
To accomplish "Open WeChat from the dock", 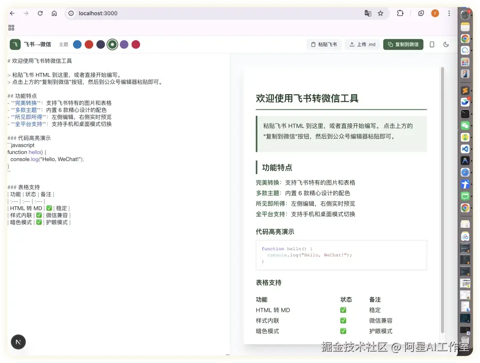I will 465,125.
